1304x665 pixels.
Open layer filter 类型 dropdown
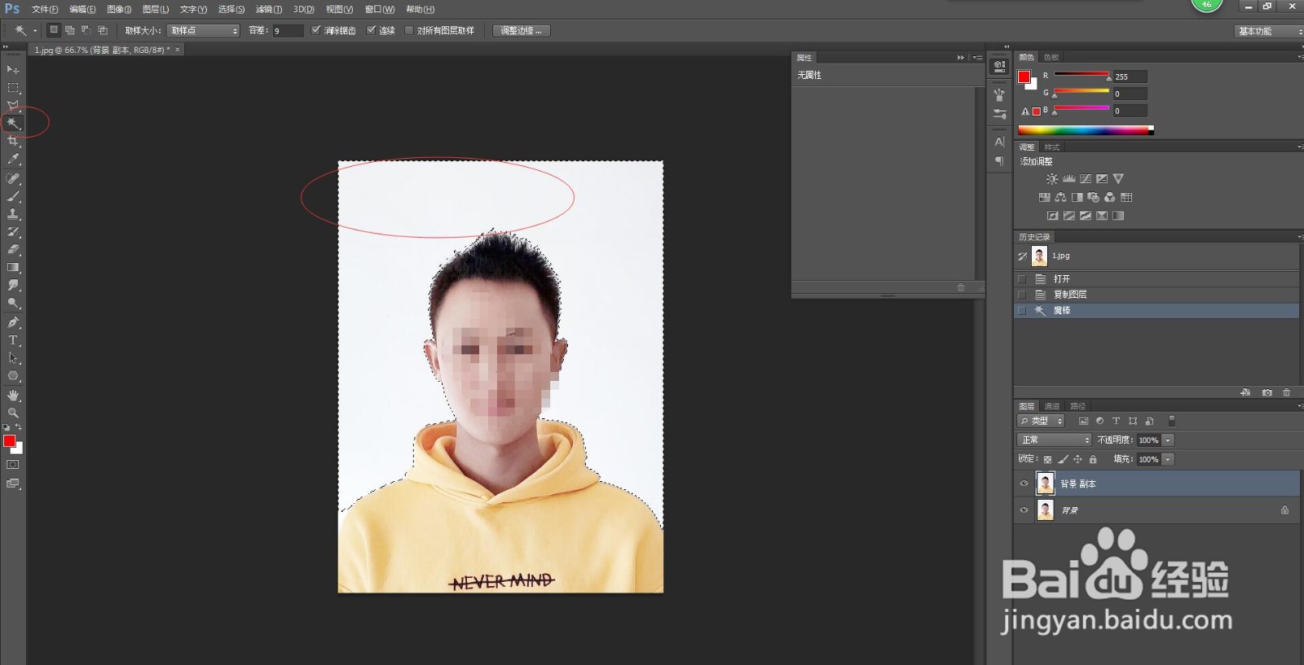point(1041,421)
